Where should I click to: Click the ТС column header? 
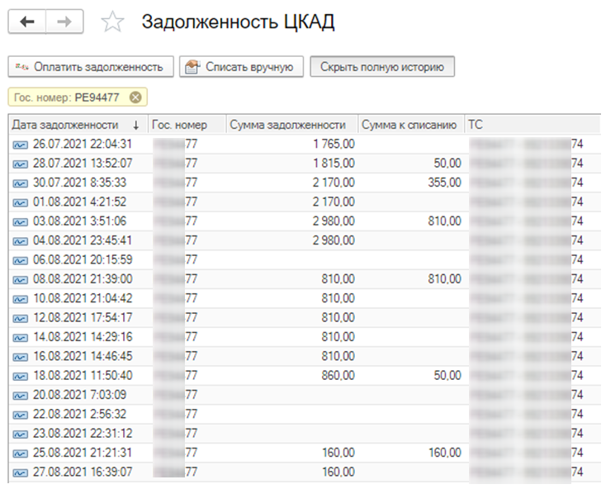click(533, 125)
